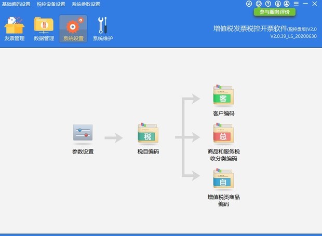Viewport: 322px width, 236px height.
Task: Open the hamburger menu icon
Action: [x=296, y=4]
